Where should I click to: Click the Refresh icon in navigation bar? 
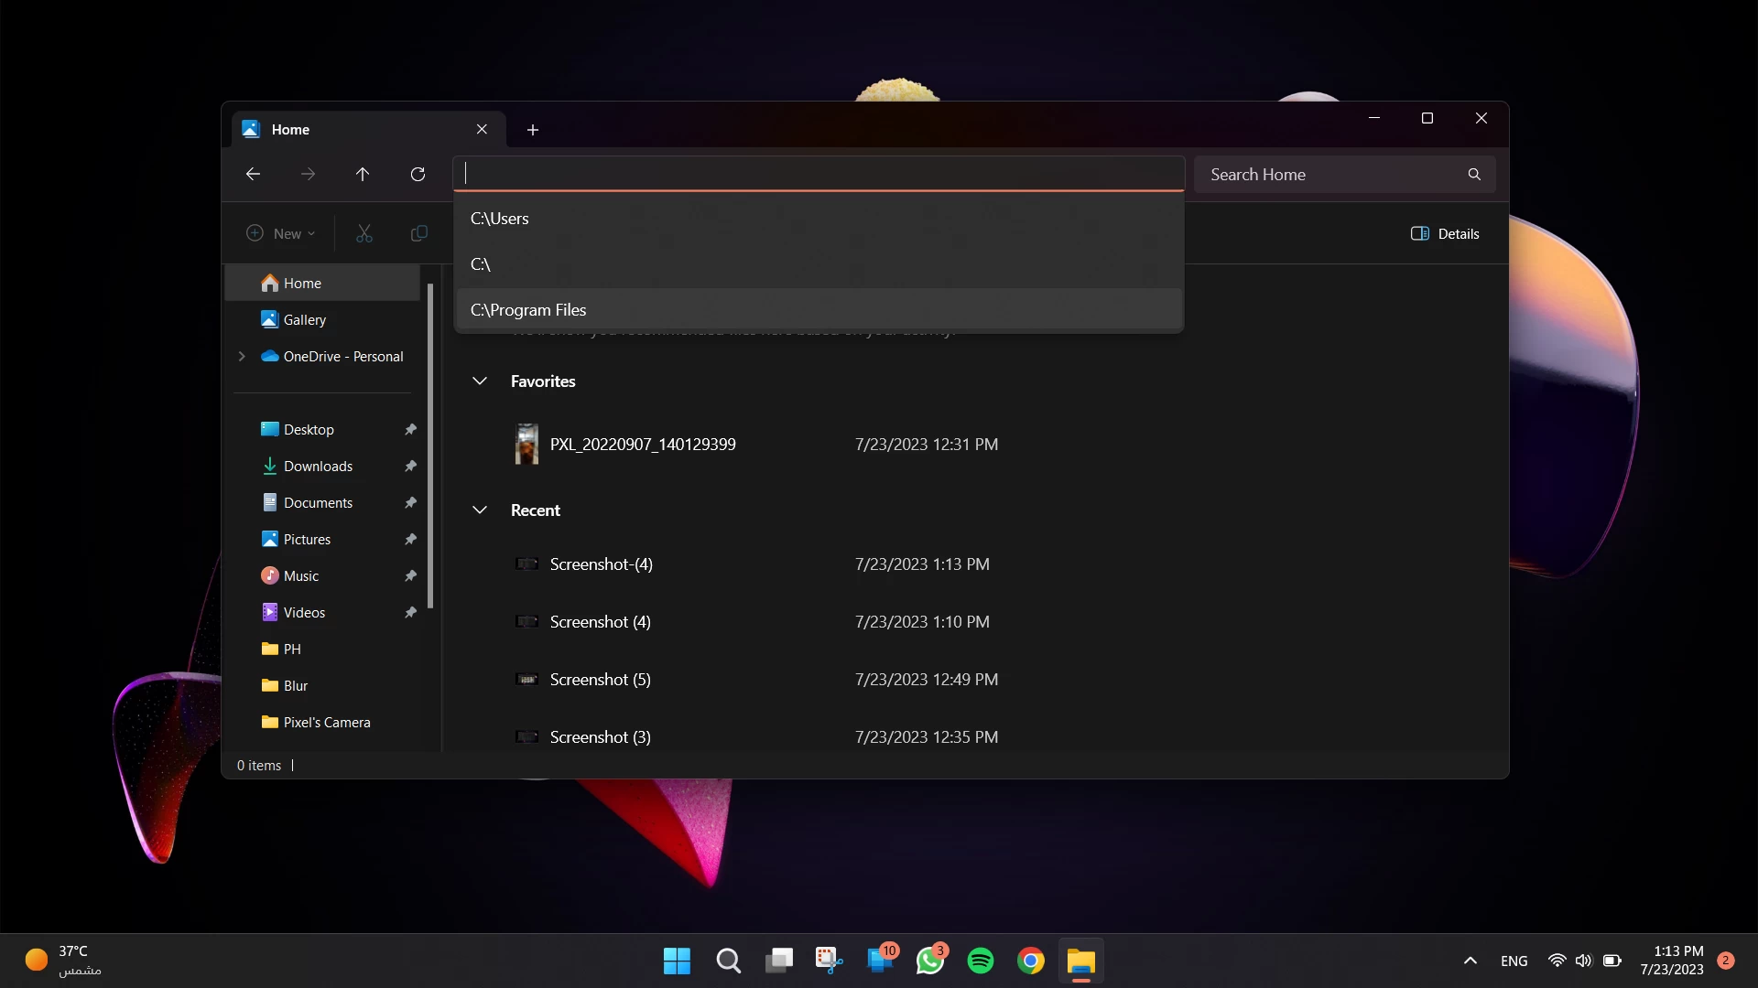point(418,174)
